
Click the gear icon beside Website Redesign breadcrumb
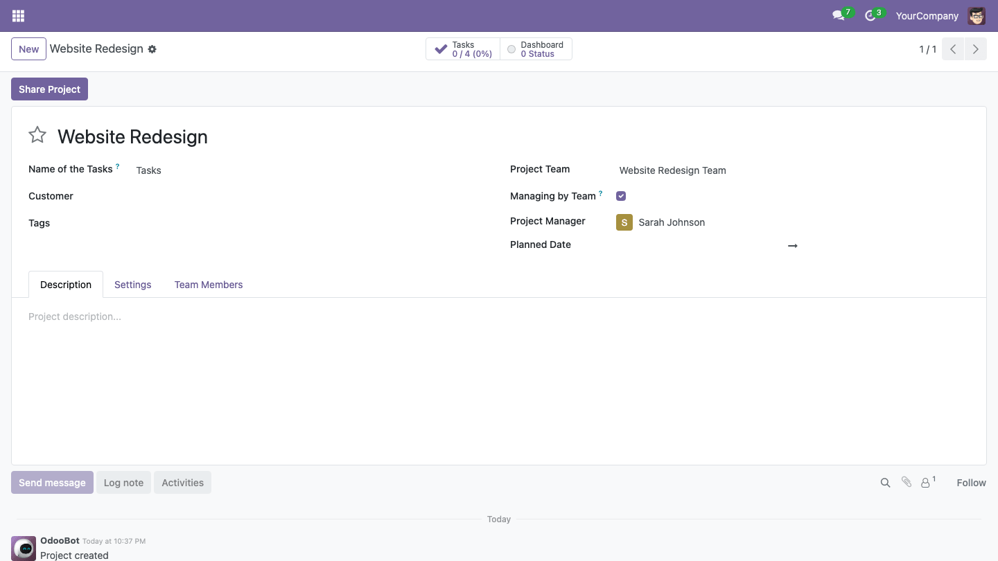[152, 49]
